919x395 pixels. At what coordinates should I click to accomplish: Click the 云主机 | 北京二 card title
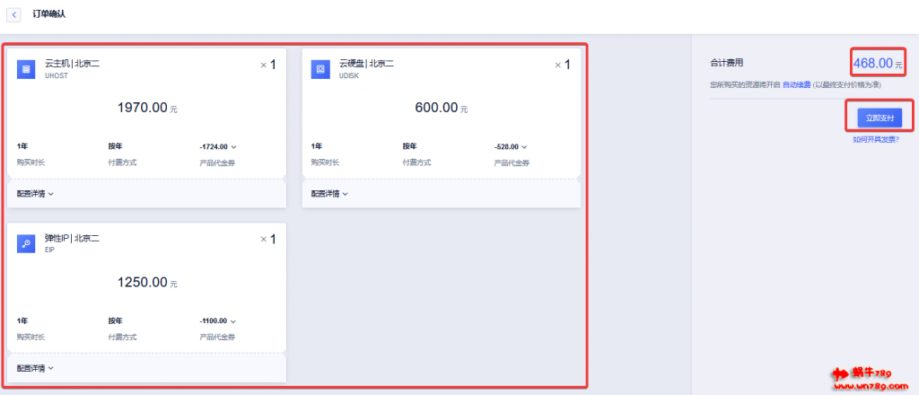72,63
